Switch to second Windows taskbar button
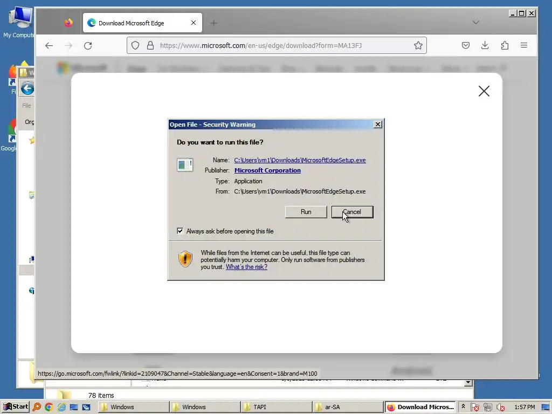 click(204, 407)
